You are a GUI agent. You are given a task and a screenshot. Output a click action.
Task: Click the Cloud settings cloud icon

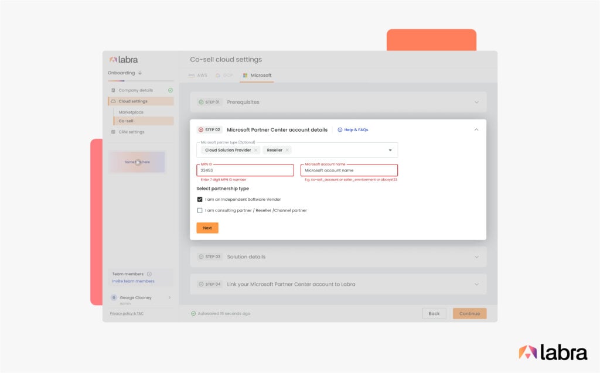(x=113, y=101)
